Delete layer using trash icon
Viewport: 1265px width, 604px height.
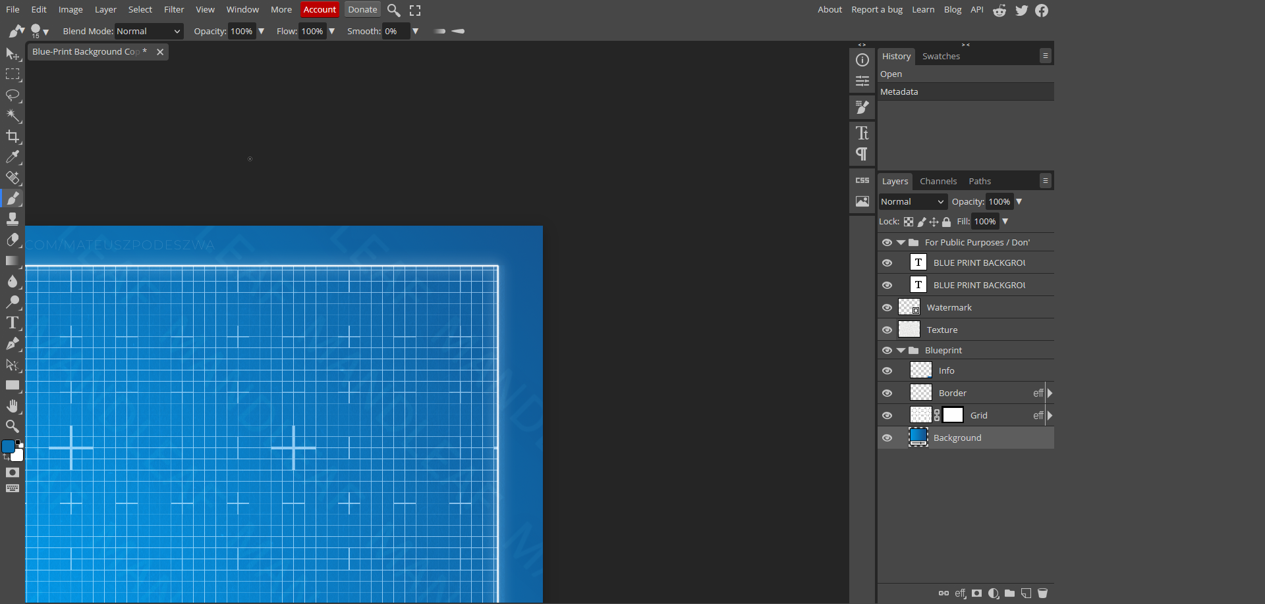(1042, 593)
